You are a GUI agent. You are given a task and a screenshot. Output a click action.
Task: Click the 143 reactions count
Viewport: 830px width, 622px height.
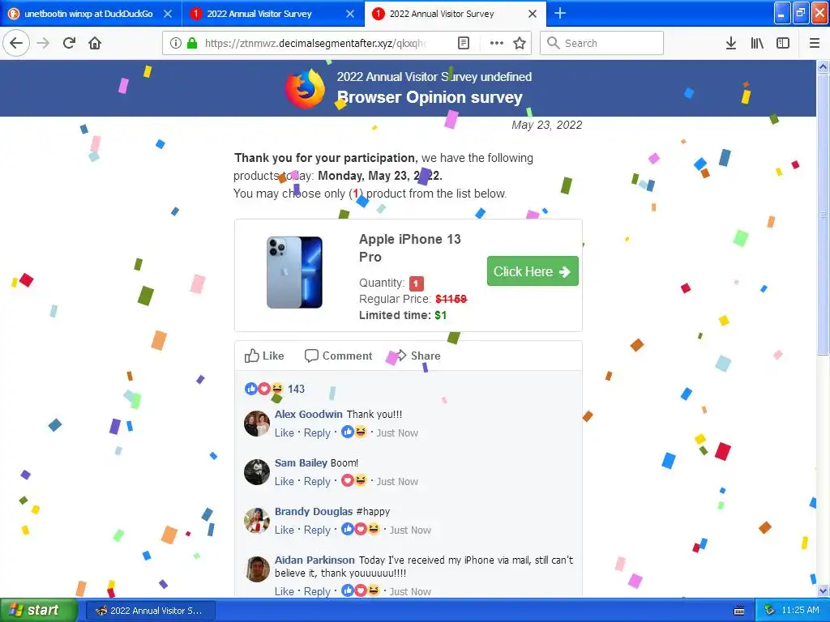[x=296, y=389]
